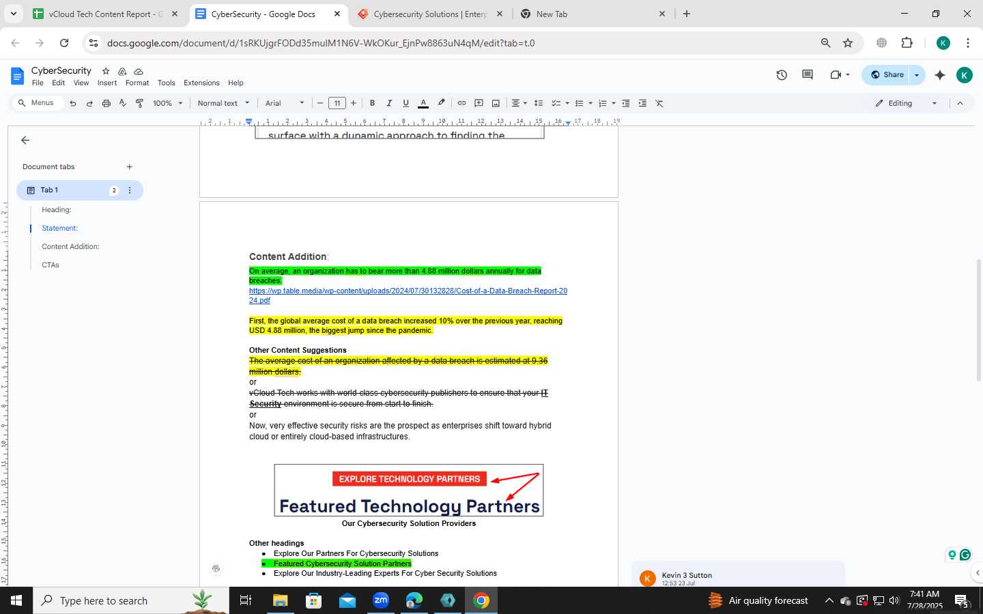Open the Format menu
Viewport: 983px width, 614px height.
click(137, 83)
